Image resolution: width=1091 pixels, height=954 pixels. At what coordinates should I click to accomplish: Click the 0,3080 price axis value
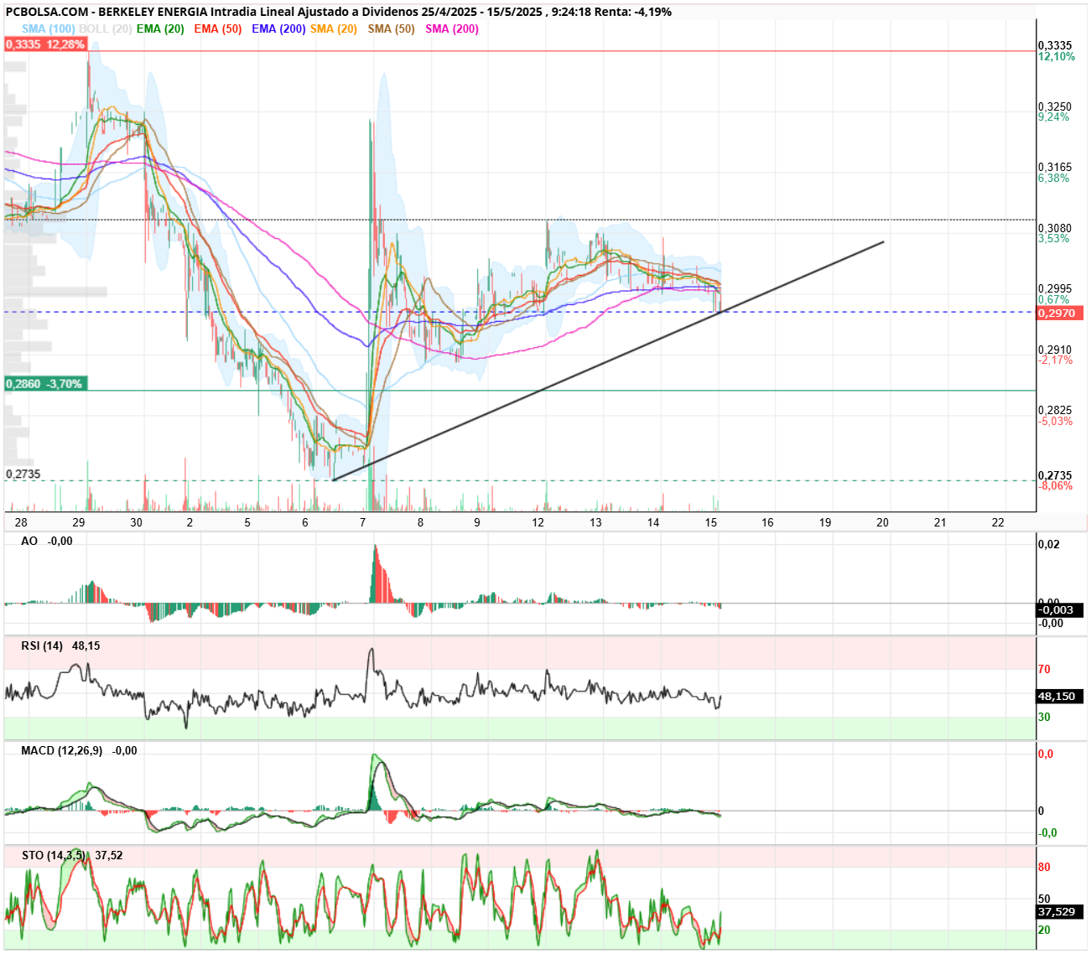pos(1055,228)
